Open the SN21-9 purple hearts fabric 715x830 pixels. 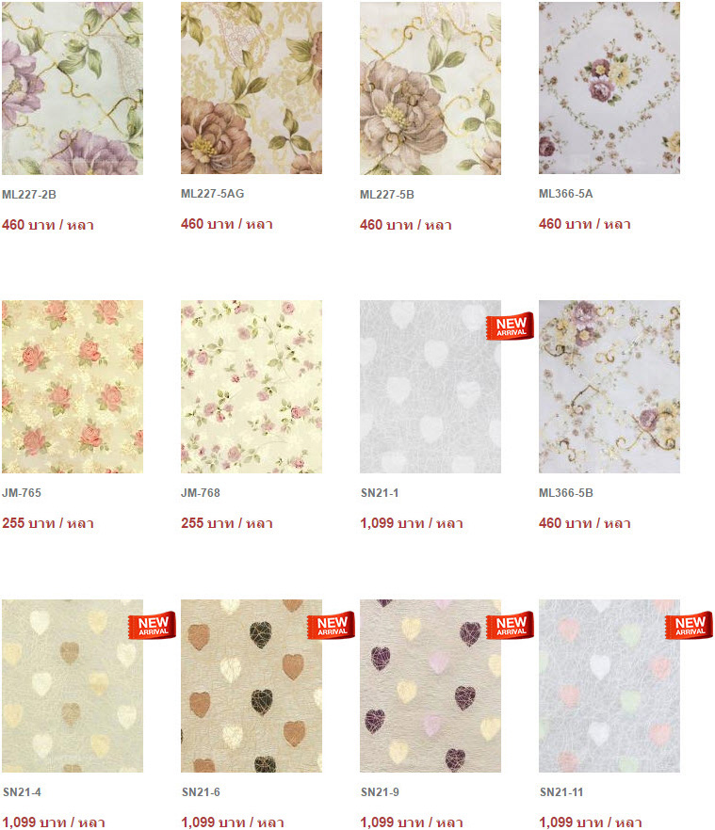pos(430,685)
